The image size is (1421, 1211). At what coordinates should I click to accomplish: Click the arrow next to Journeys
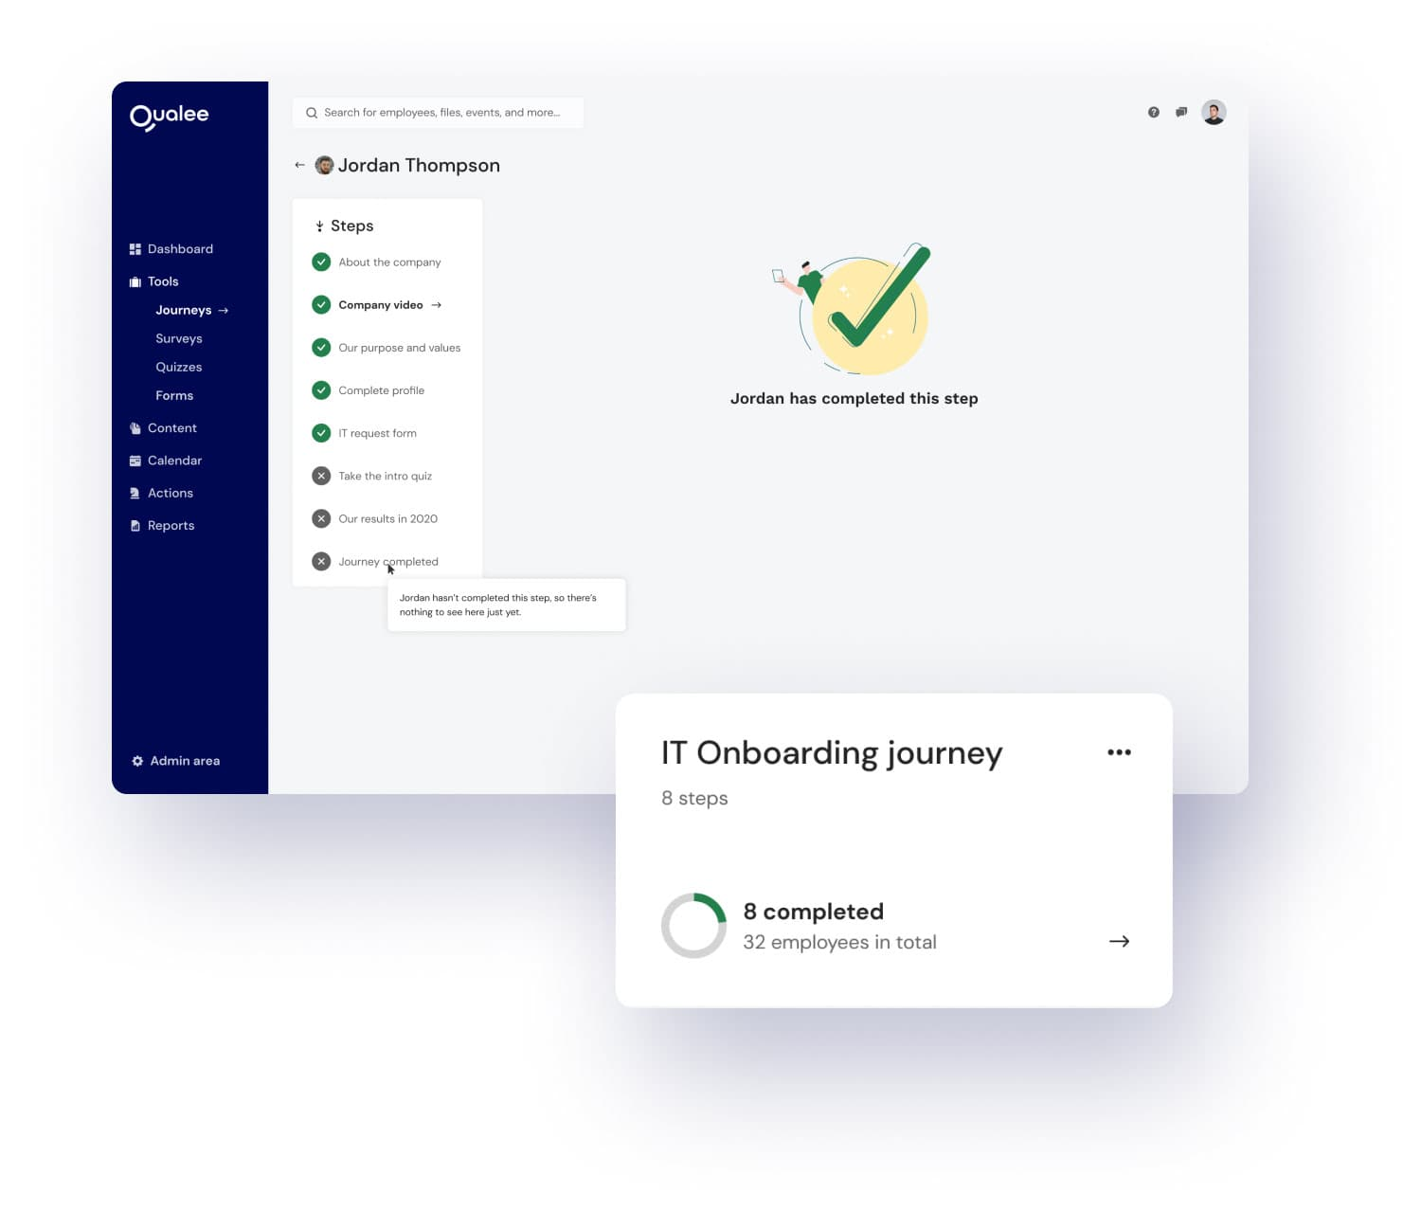tap(223, 311)
